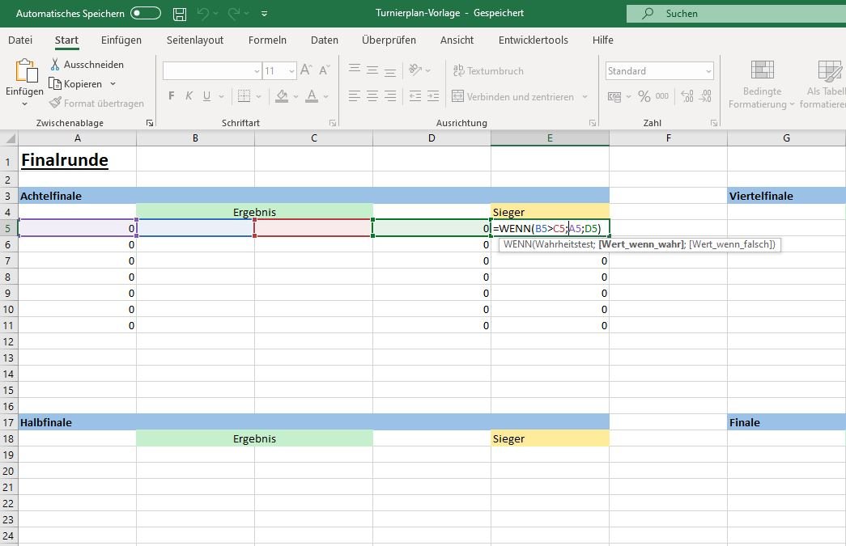Viewport: 846px width, 546px height.
Task: Switch to the Seitenlayout tab
Action: (x=195, y=40)
